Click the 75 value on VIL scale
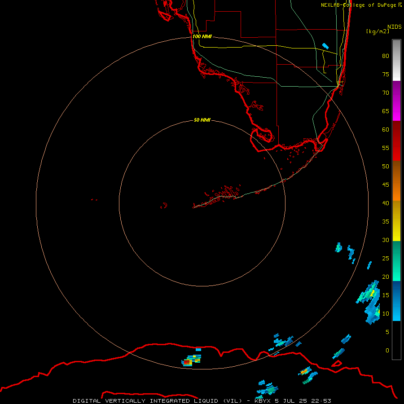This screenshot has height=404, width=404. coord(386,74)
